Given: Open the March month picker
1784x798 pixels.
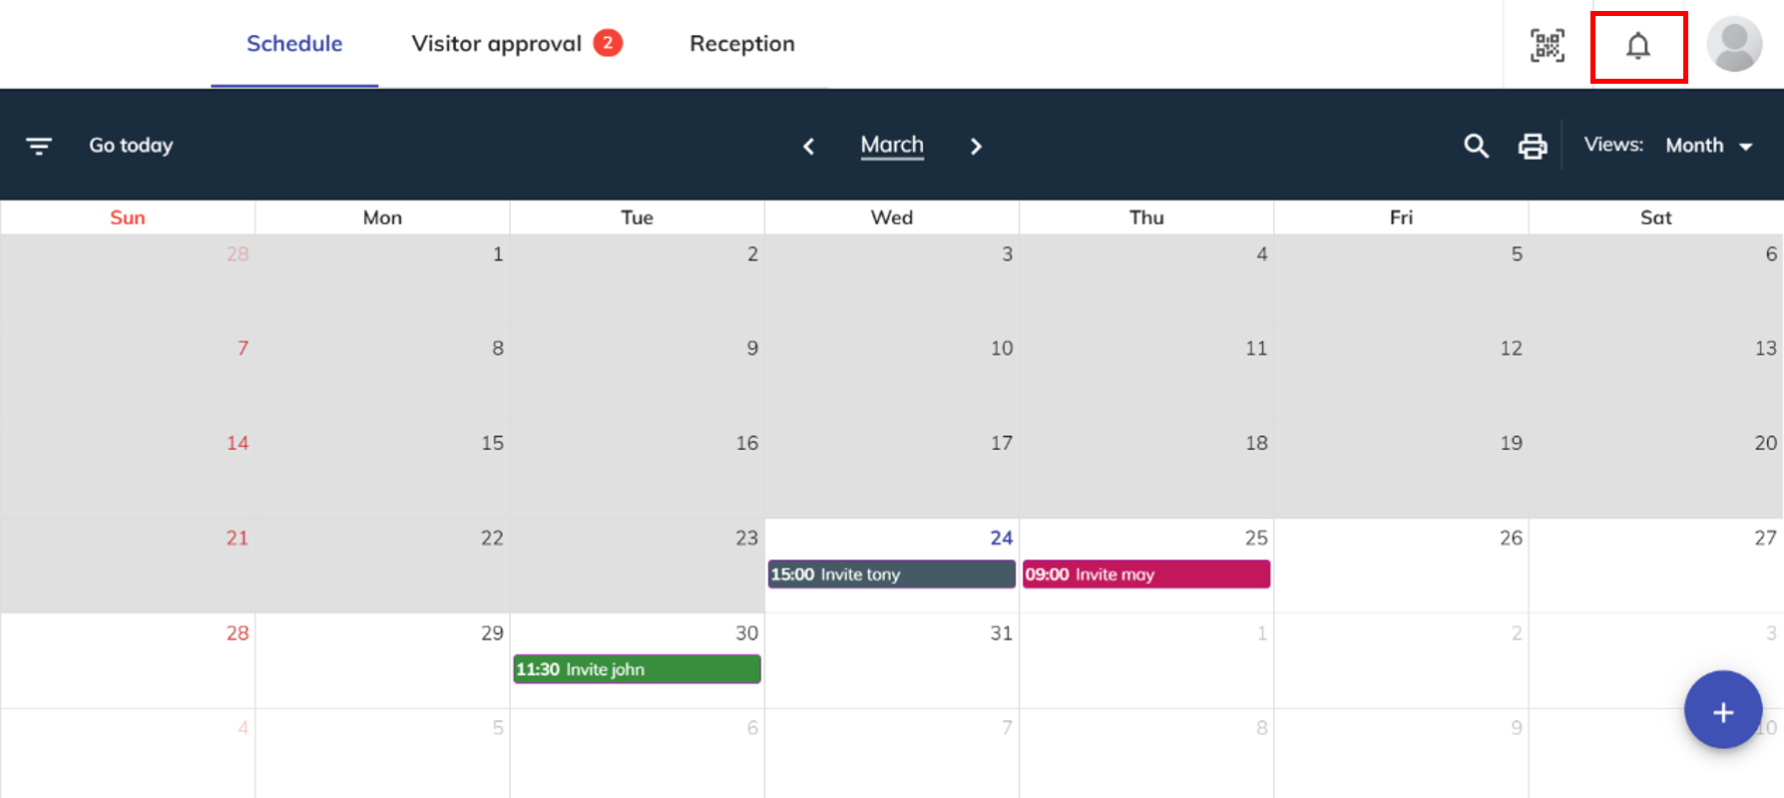Looking at the screenshot, I should (892, 145).
